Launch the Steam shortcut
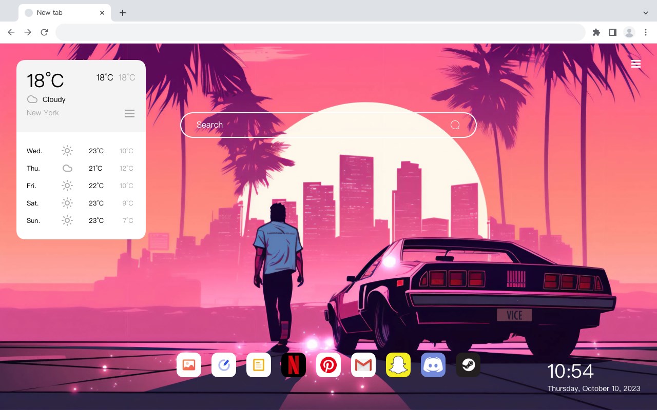Screen dimensions: 657x410 (468, 365)
